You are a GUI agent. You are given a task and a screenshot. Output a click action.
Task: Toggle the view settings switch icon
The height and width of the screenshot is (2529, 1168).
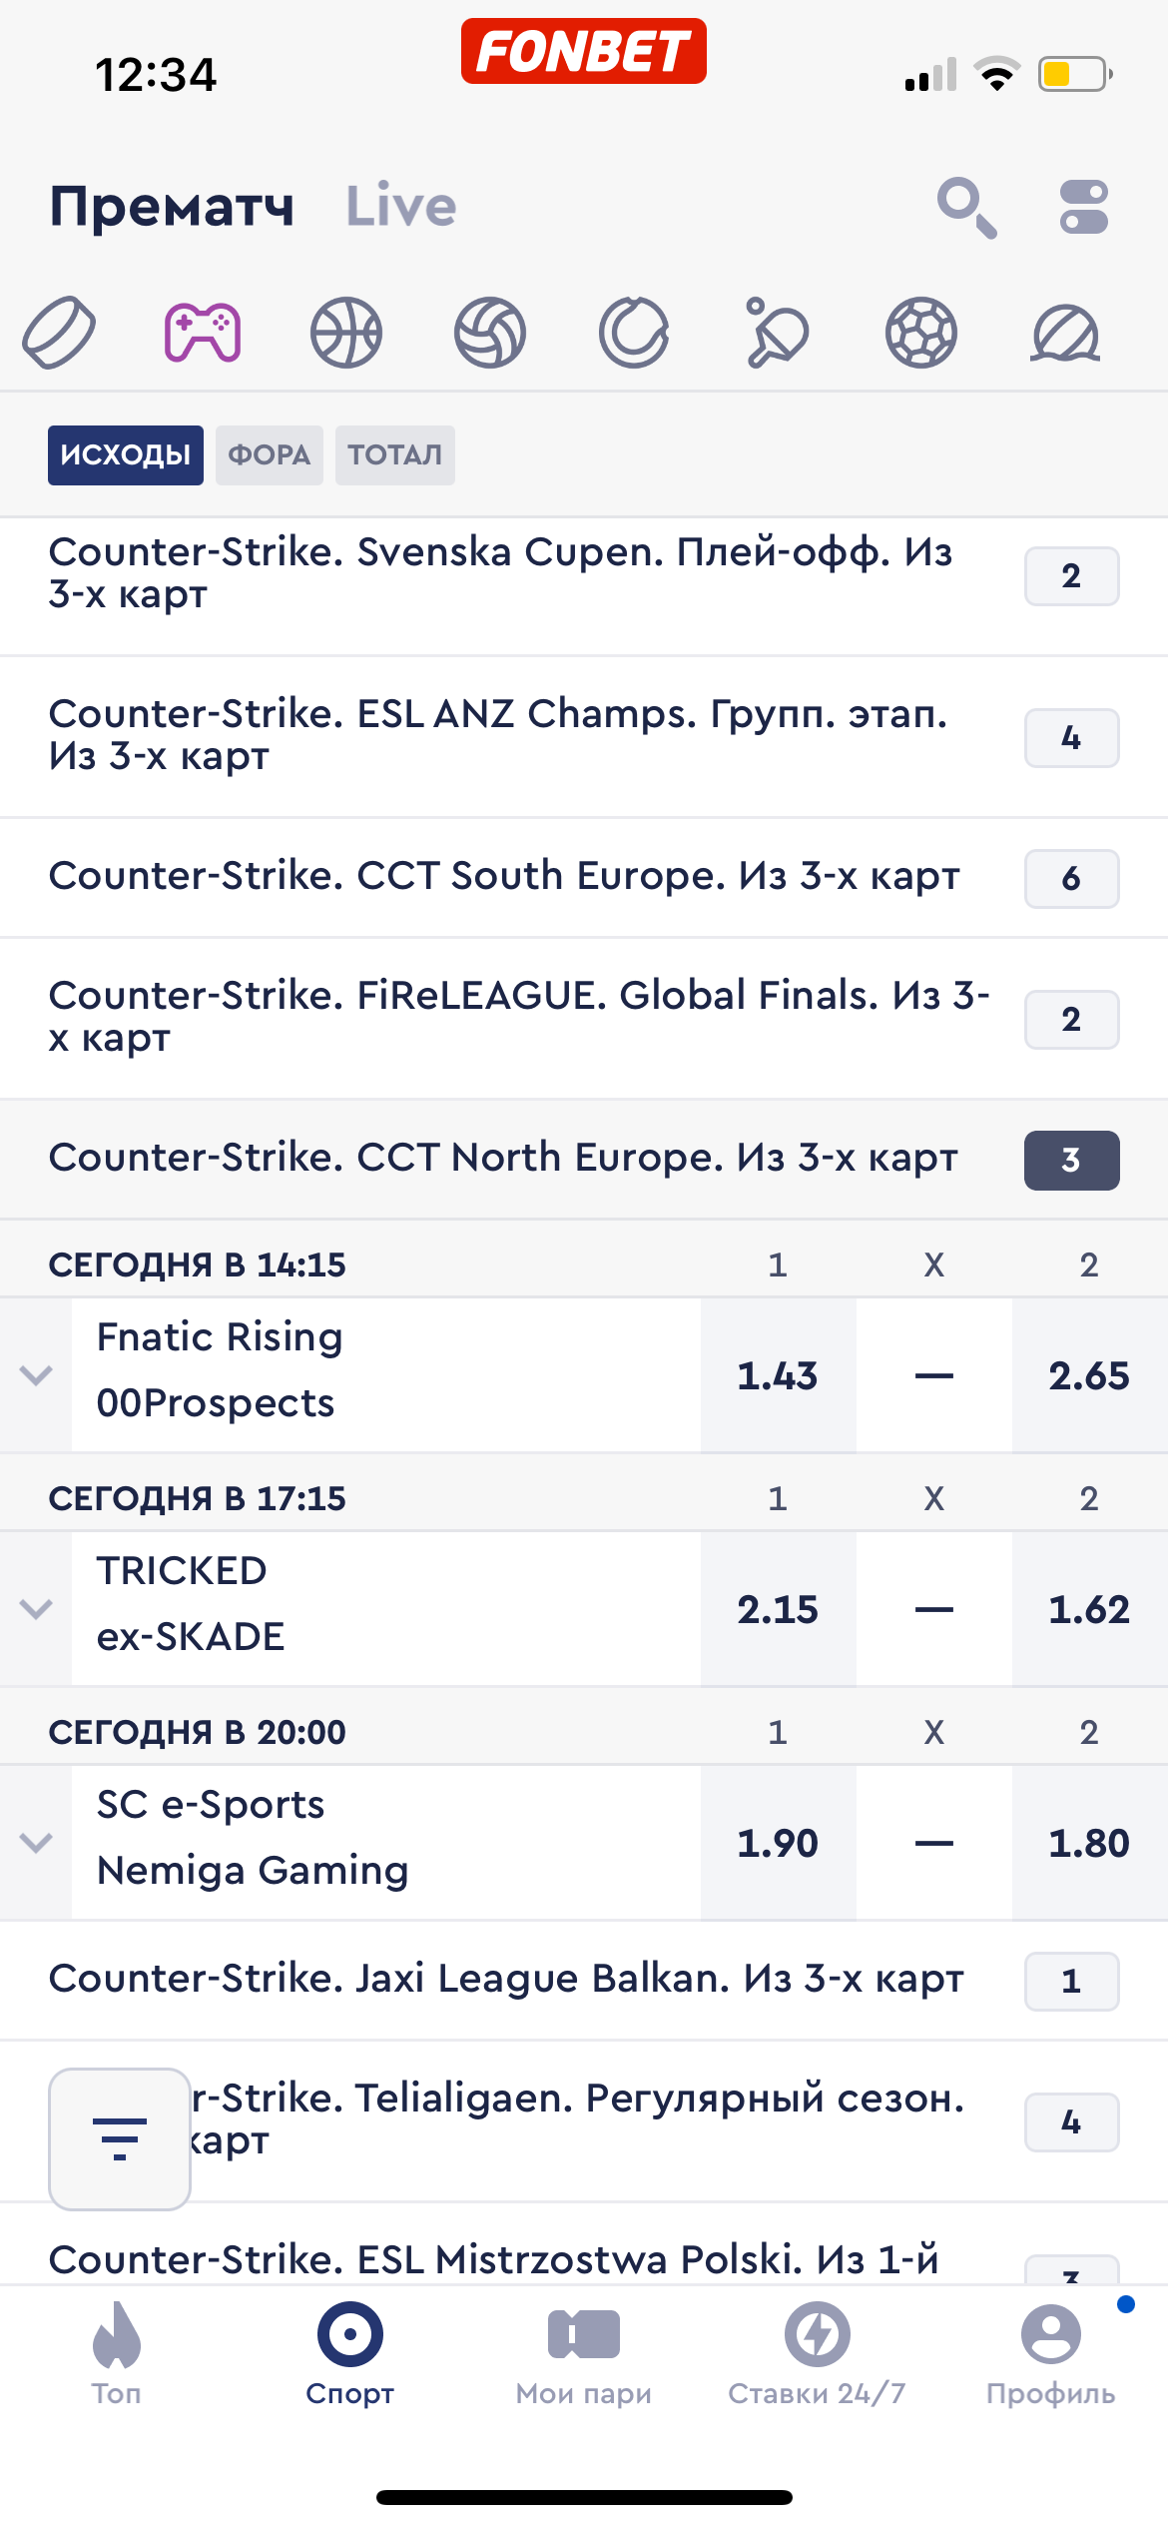coord(1084,208)
